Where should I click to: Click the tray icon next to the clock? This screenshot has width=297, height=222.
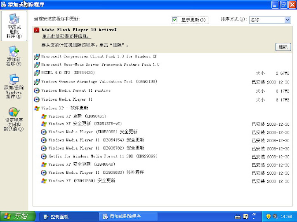pyautogui.click(x=275, y=216)
